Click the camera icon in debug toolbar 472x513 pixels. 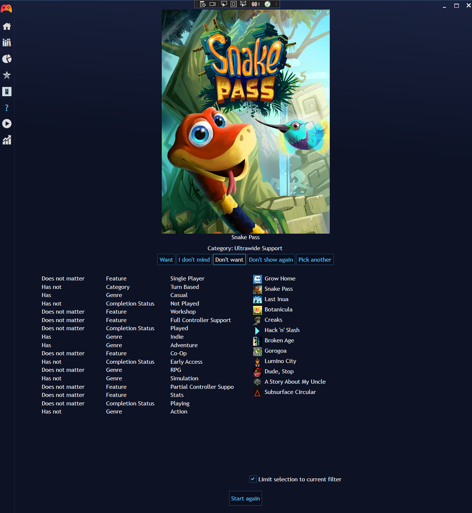pos(213,4)
